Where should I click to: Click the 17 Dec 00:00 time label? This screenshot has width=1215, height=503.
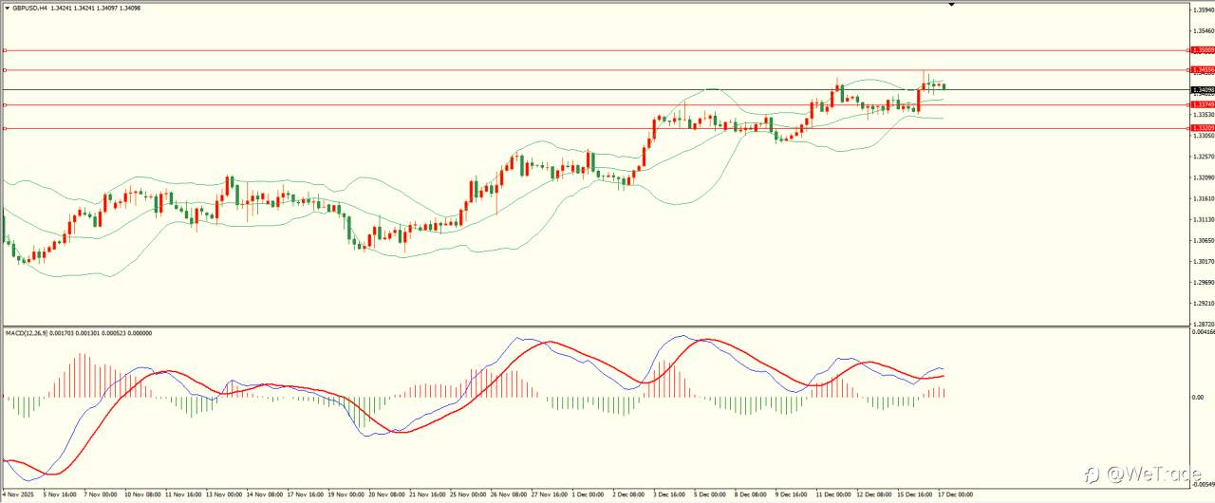pyautogui.click(x=956, y=494)
